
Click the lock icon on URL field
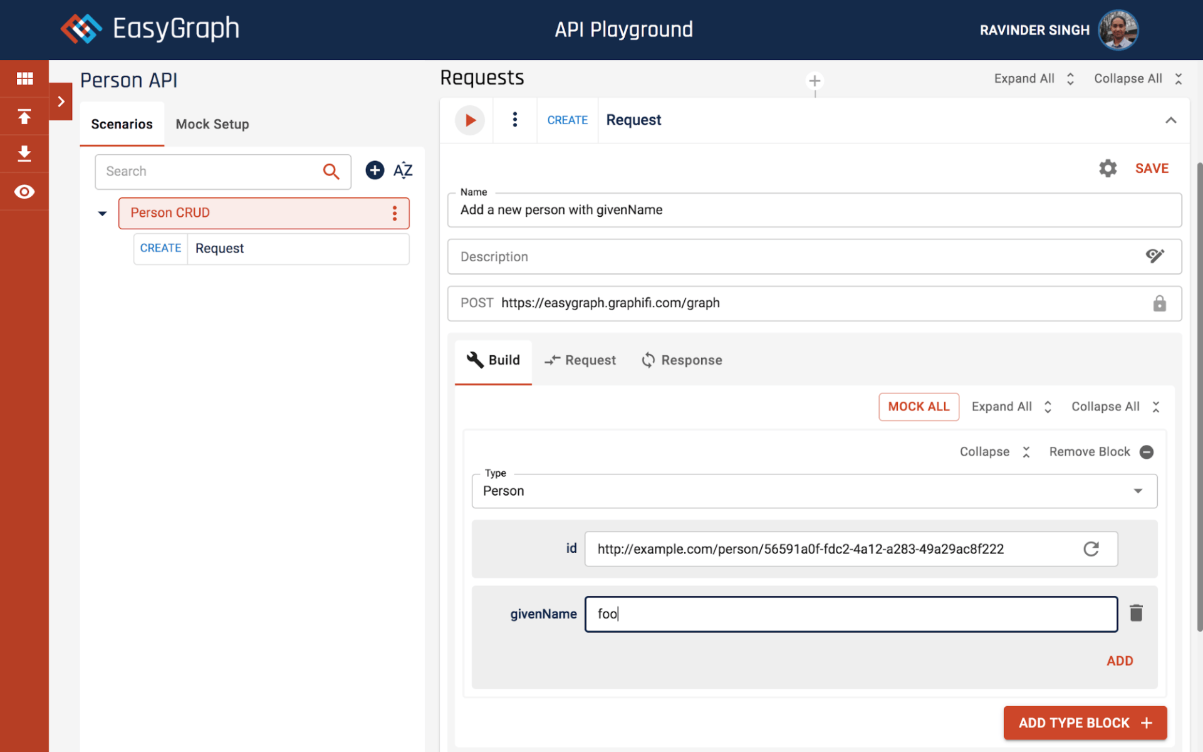click(1159, 303)
